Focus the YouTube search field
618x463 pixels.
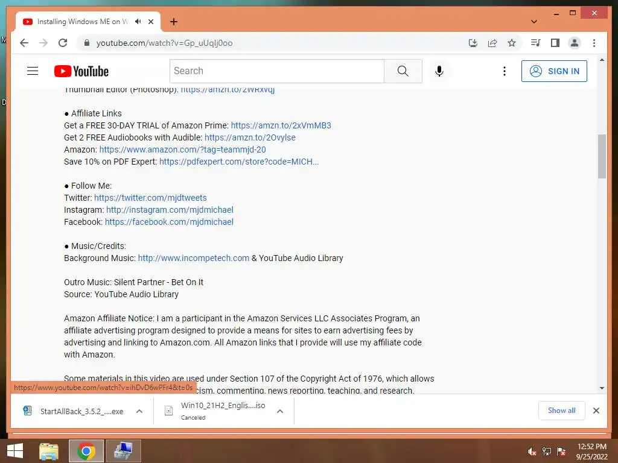(277, 71)
